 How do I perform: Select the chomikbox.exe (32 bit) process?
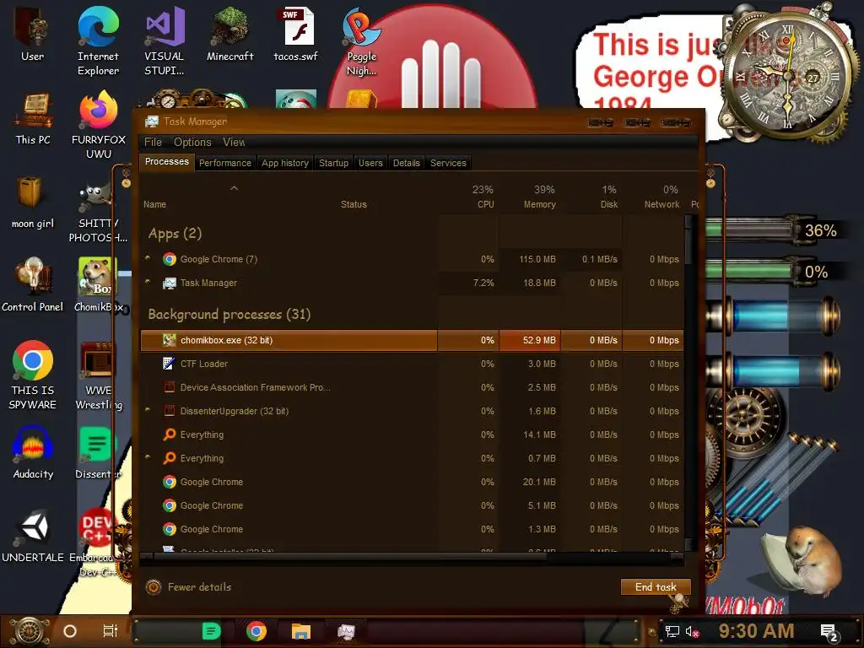412,341
